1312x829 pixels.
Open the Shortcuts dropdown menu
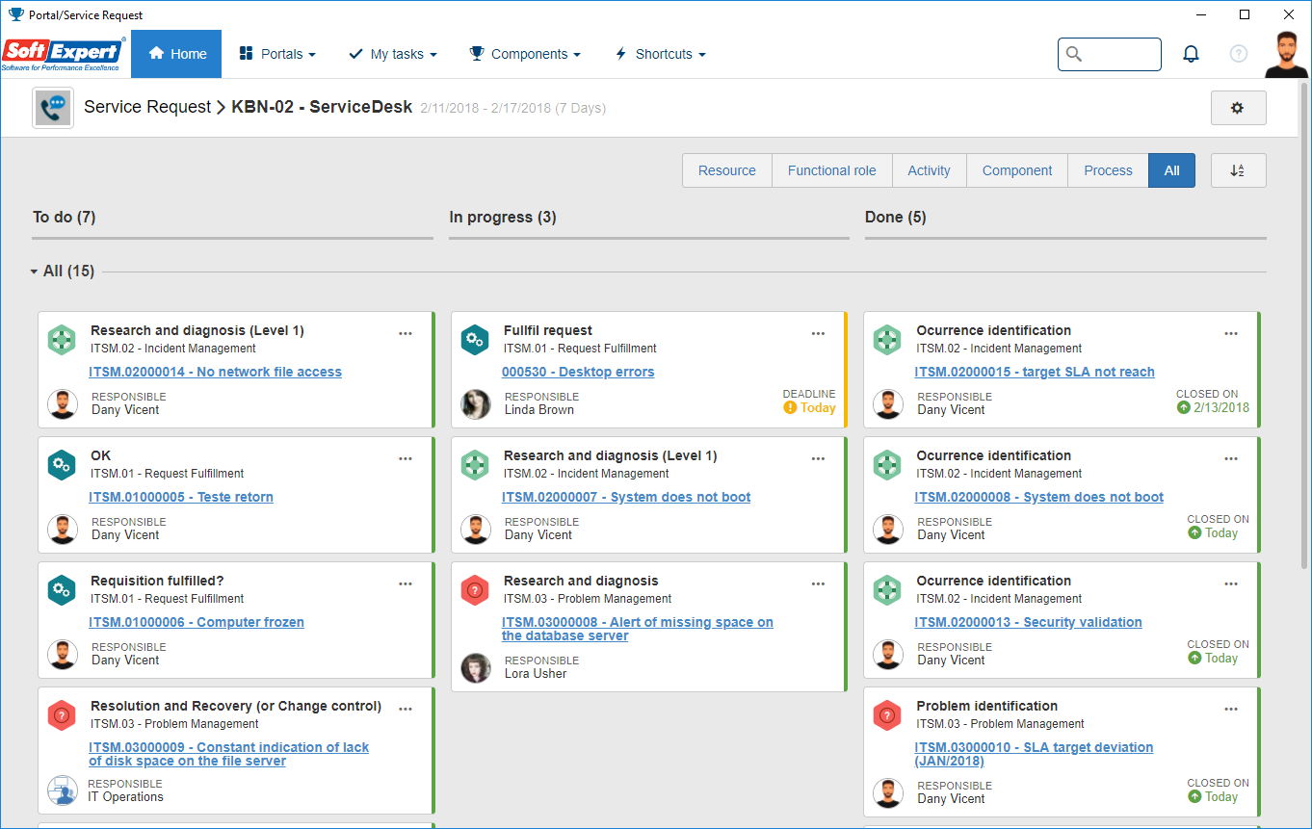(x=660, y=54)
